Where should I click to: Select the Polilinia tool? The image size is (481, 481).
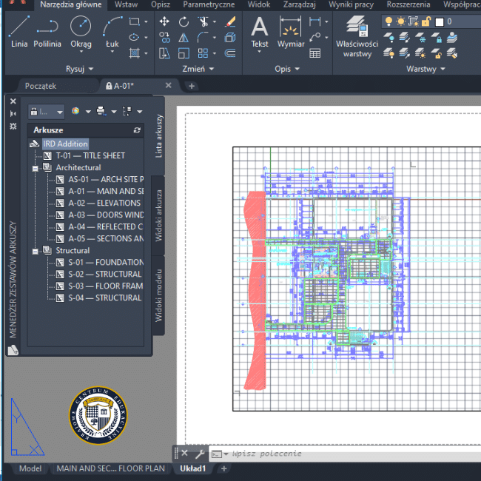click(x=47, y=32)
